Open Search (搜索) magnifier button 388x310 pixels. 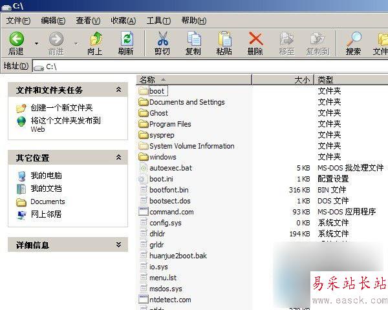pyautogui.click(x=353, y=43)
